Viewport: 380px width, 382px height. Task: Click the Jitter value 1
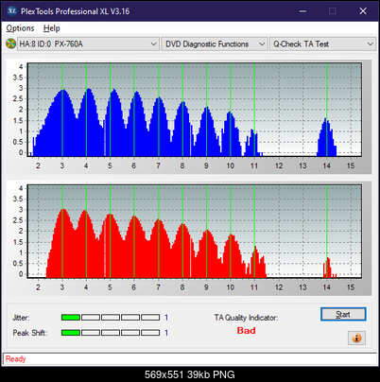pos(166,318)
